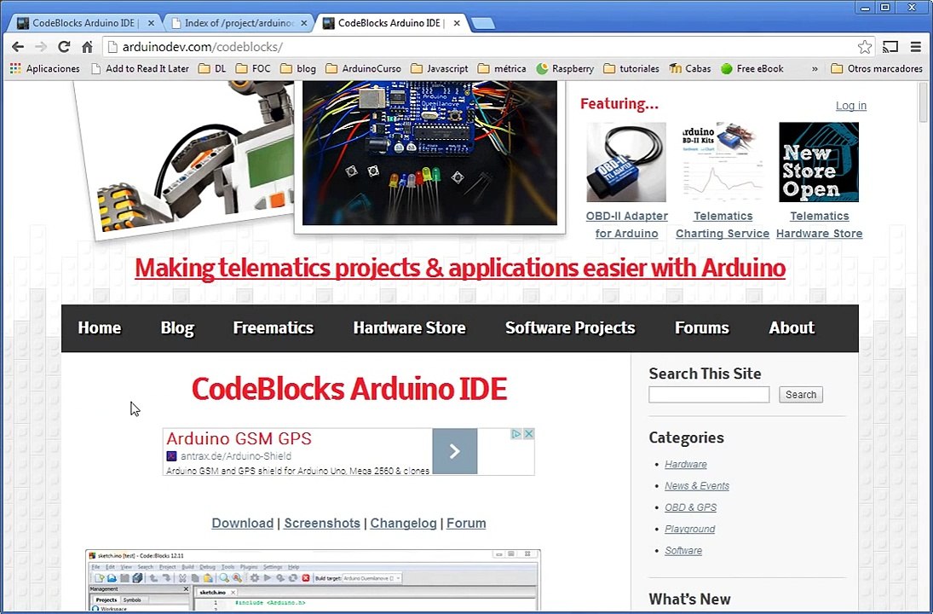
Task: Open the News & Events category link
Action: pyautogui.click(x=697, y=486)
